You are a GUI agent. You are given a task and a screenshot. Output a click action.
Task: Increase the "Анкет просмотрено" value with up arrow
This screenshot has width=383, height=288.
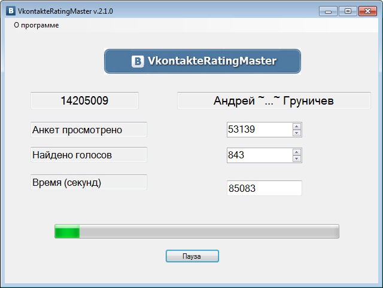[x=297, y=126]
